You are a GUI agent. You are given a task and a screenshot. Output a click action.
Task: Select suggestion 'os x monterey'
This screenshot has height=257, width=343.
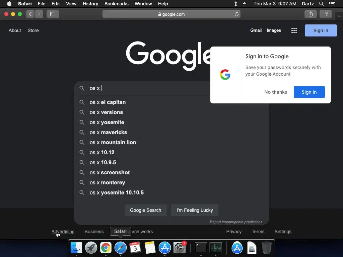coord(171,183)
